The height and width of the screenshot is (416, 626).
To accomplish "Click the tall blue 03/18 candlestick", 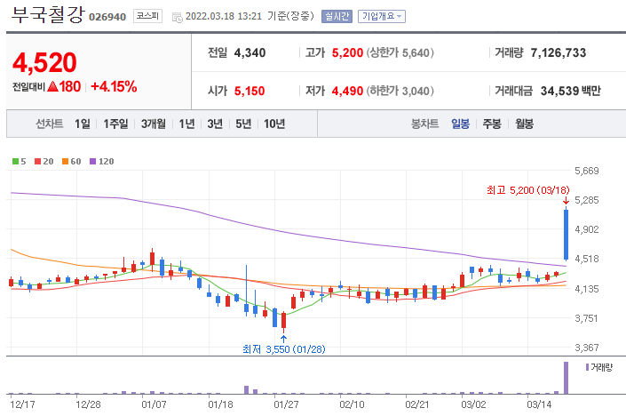I will click(x=566, y=235).
